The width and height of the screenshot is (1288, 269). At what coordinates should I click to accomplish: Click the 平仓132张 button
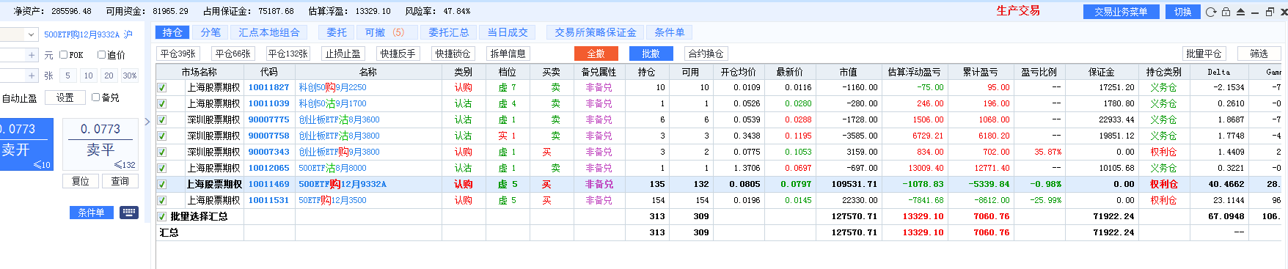coord(288,54)
